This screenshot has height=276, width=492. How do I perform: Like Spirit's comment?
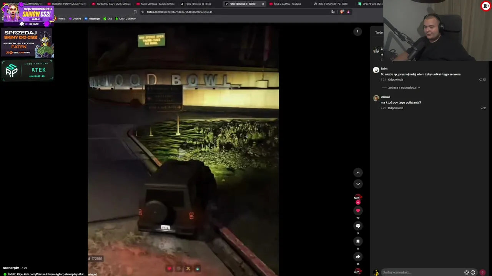481,80
